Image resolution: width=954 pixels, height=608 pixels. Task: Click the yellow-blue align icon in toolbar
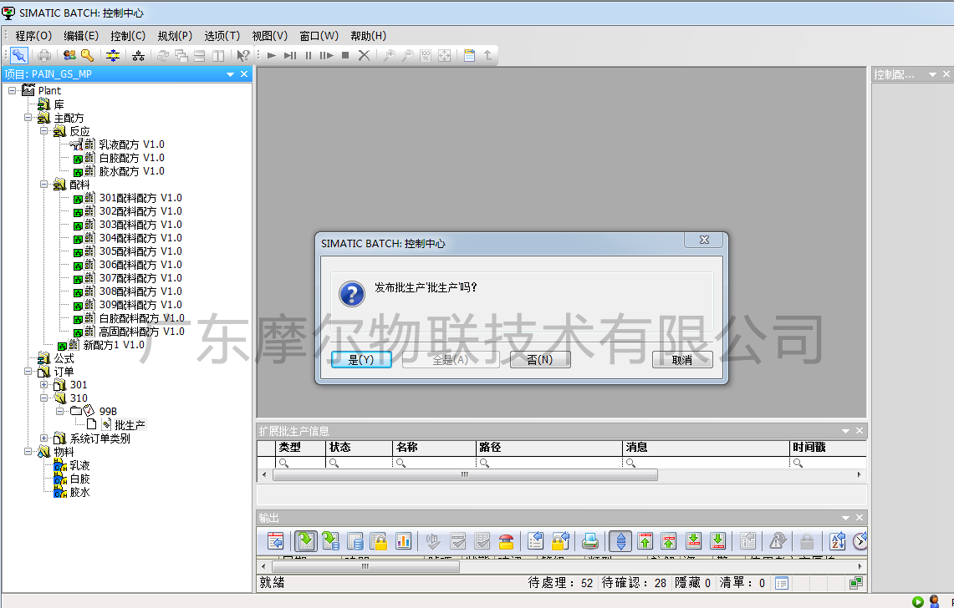(x=113, y=55)
